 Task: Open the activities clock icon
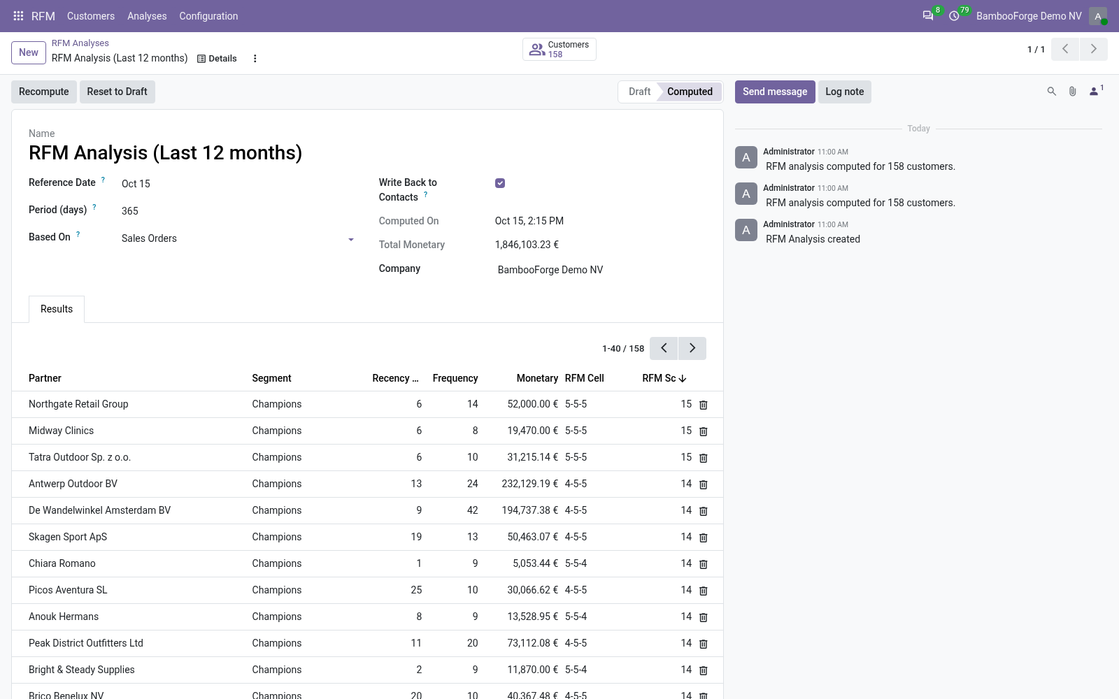954,16
